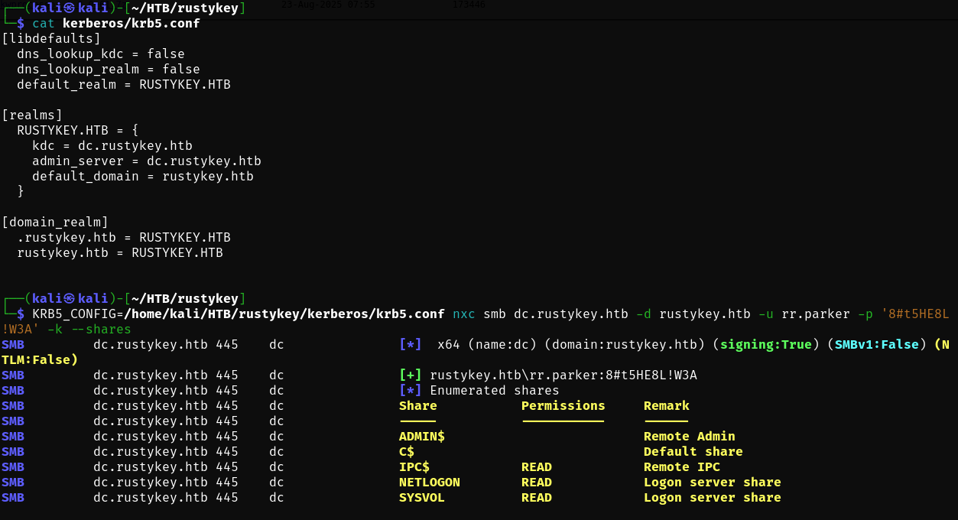Click the SMBv1:False value in SMB output
This screenshot has height=520, width=958.
coord(876,345)
